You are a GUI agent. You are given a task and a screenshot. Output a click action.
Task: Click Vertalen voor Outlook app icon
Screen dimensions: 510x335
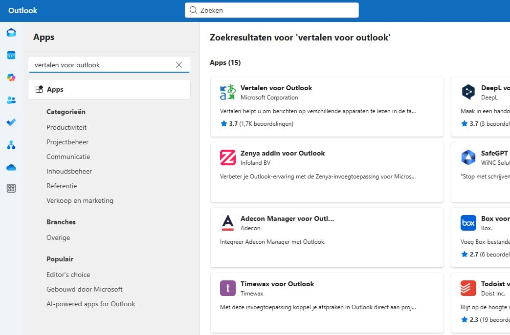(228, 93)
